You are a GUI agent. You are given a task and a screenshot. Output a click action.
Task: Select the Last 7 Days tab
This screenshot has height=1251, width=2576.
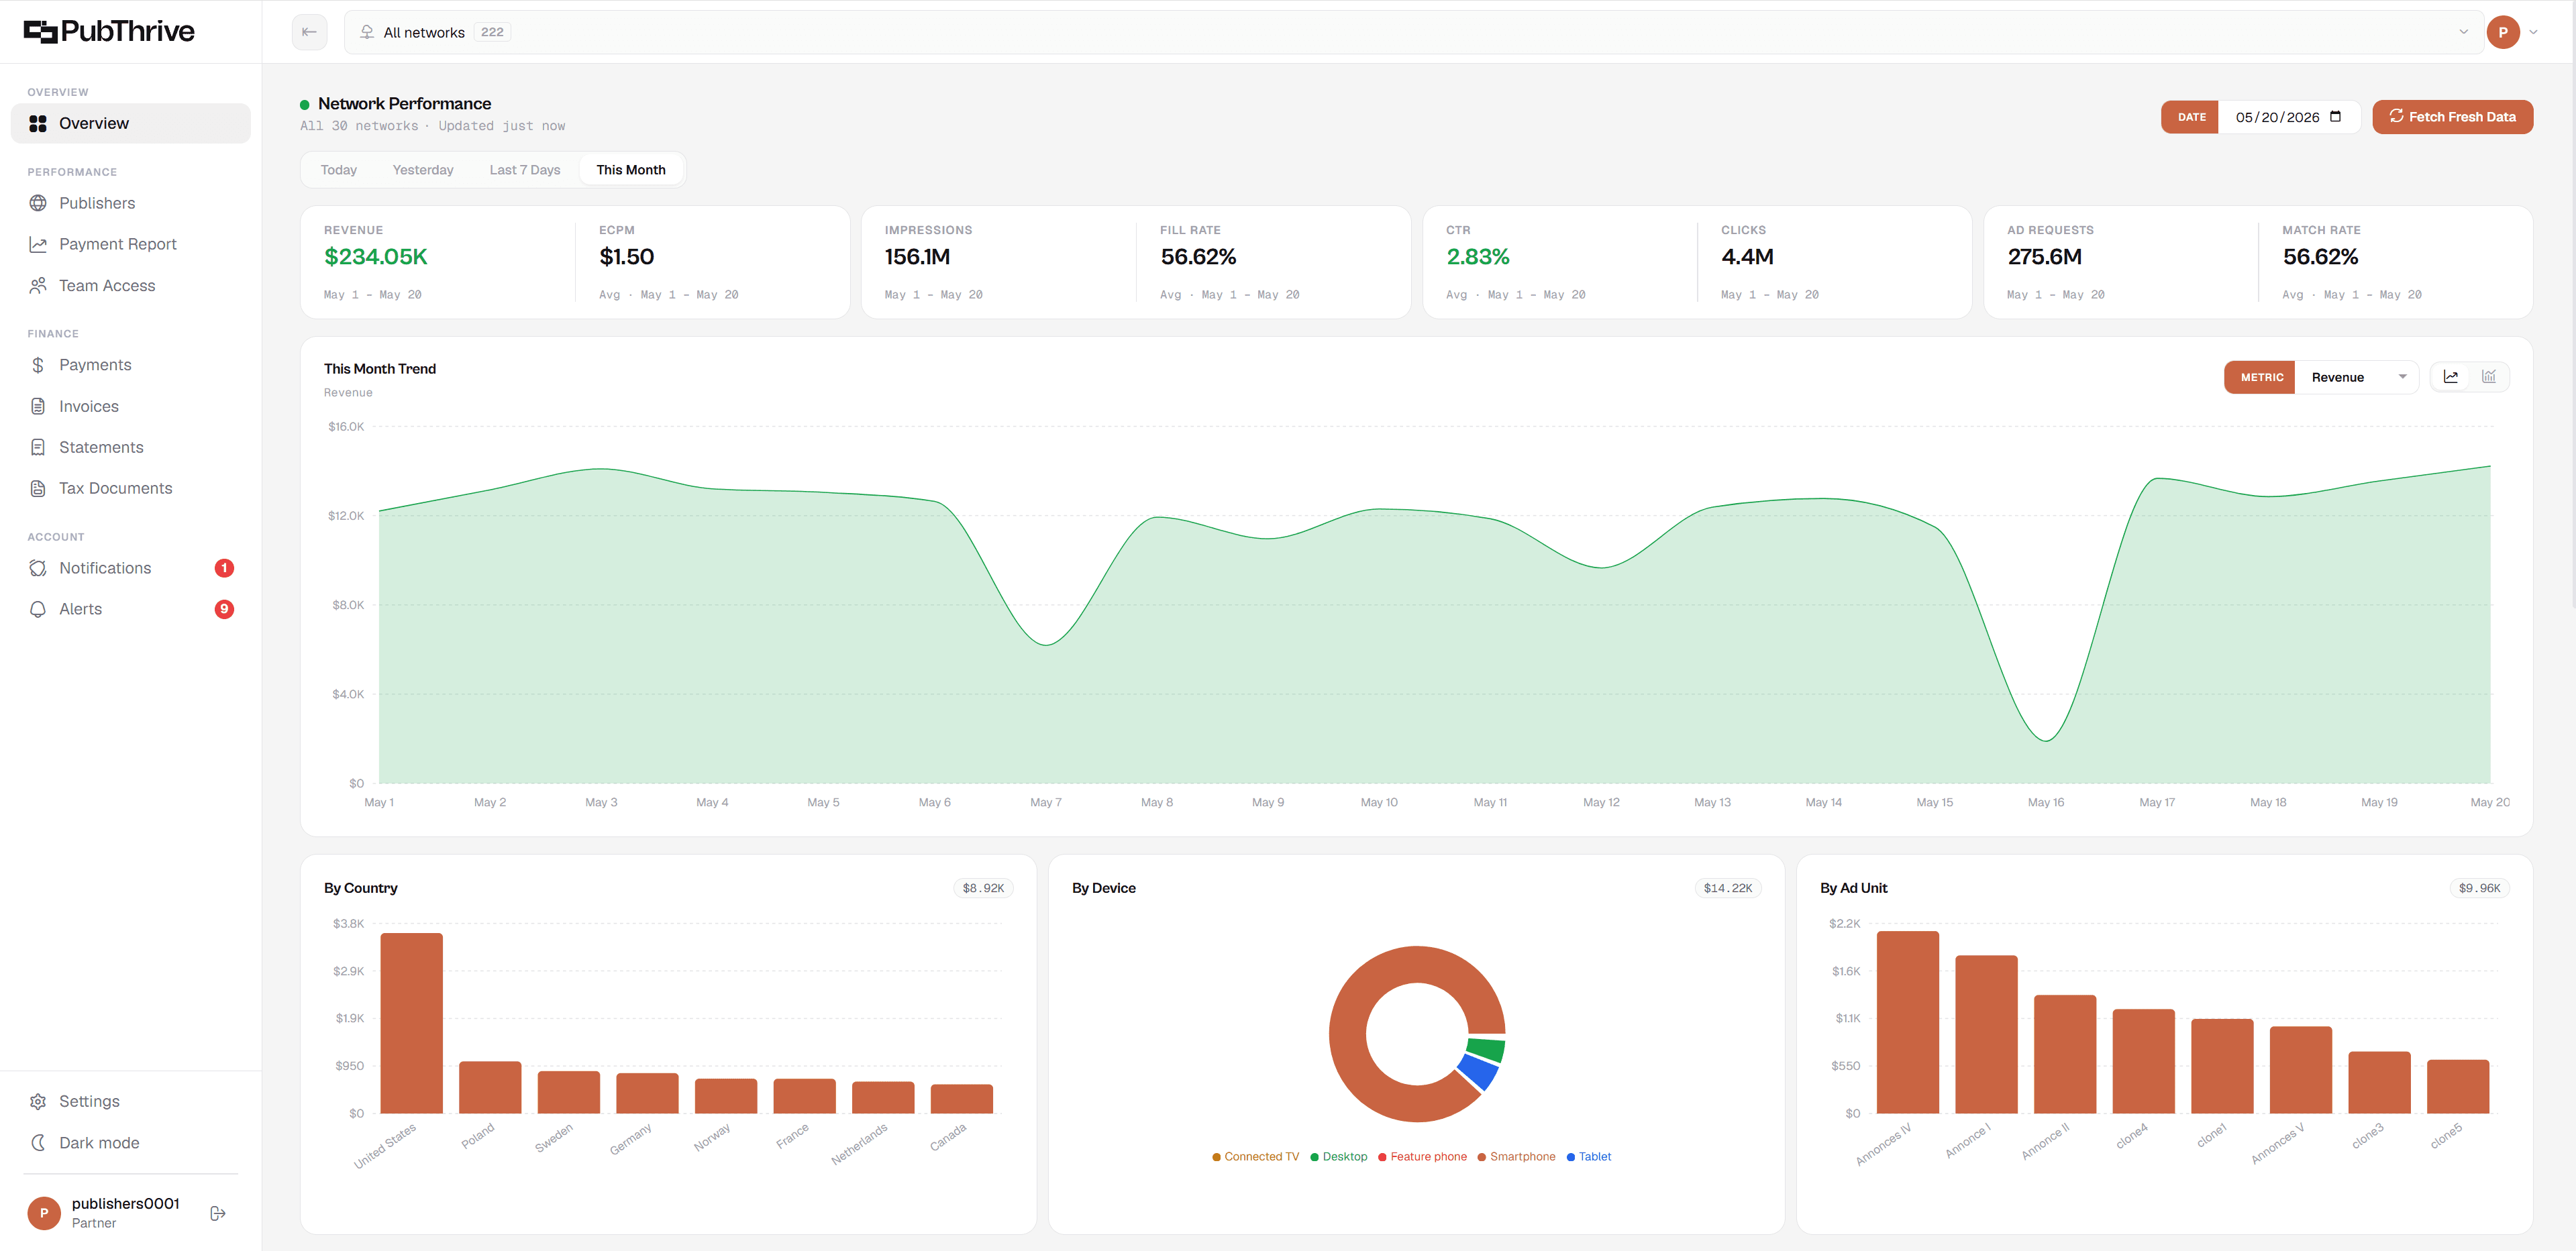point(525,170)
